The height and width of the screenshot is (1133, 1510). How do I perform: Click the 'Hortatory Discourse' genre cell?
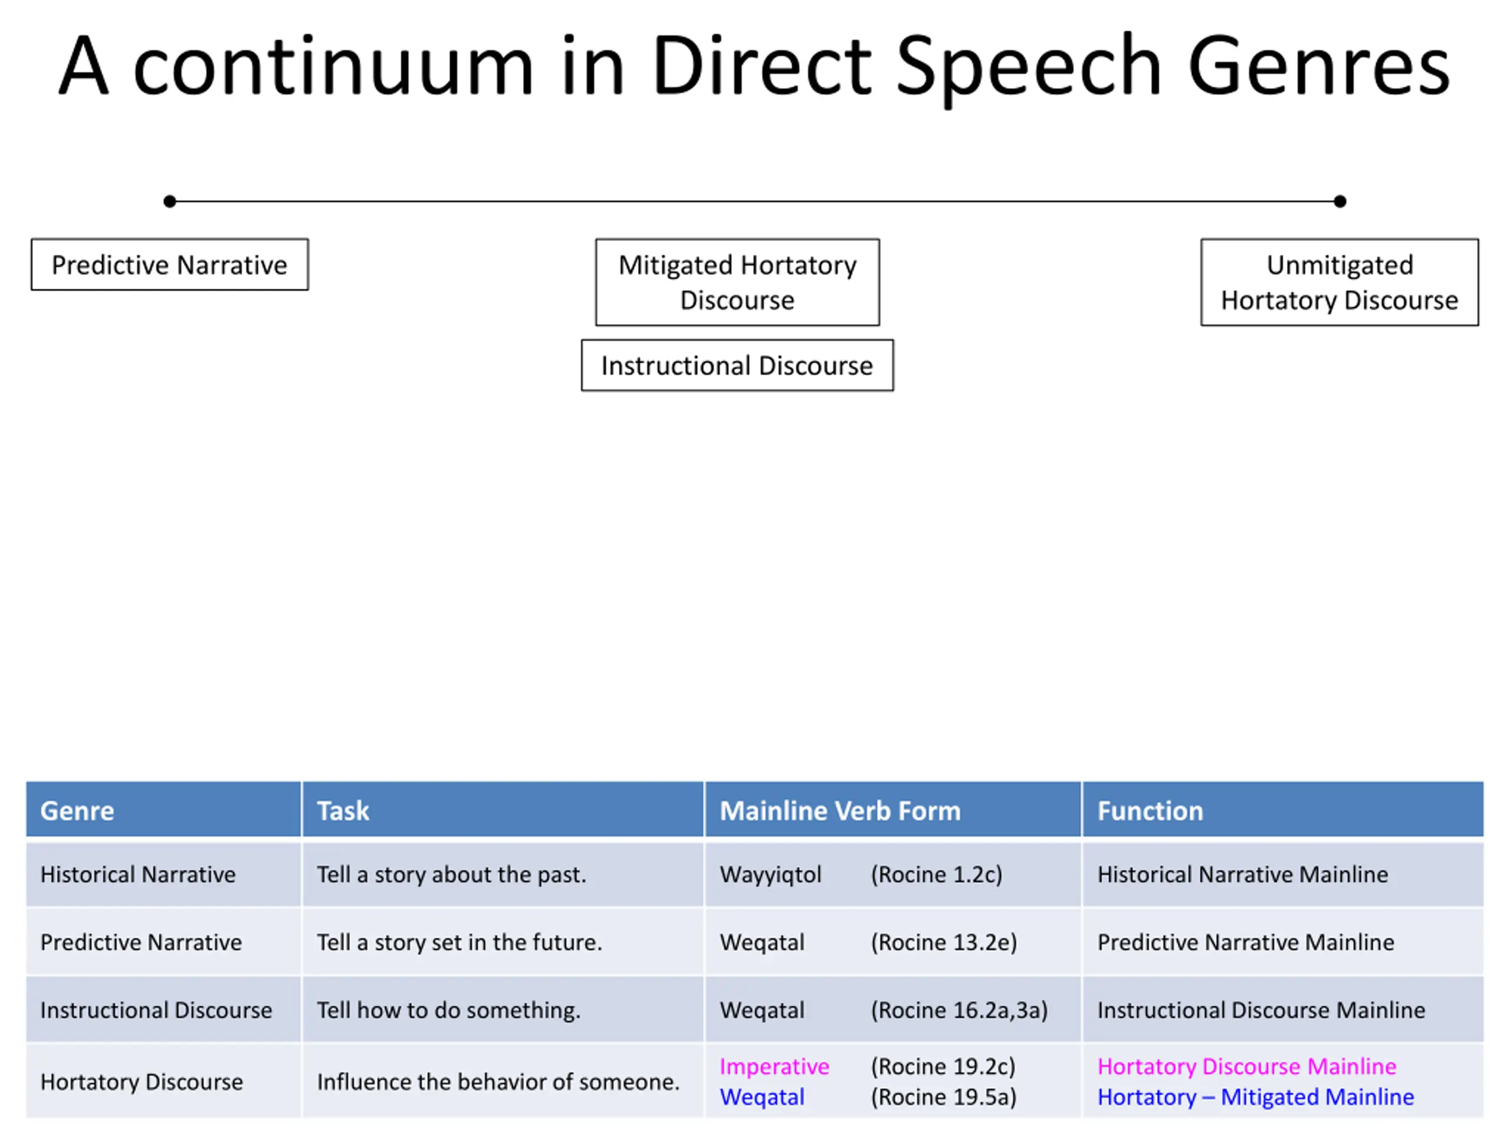[164, 1081]
